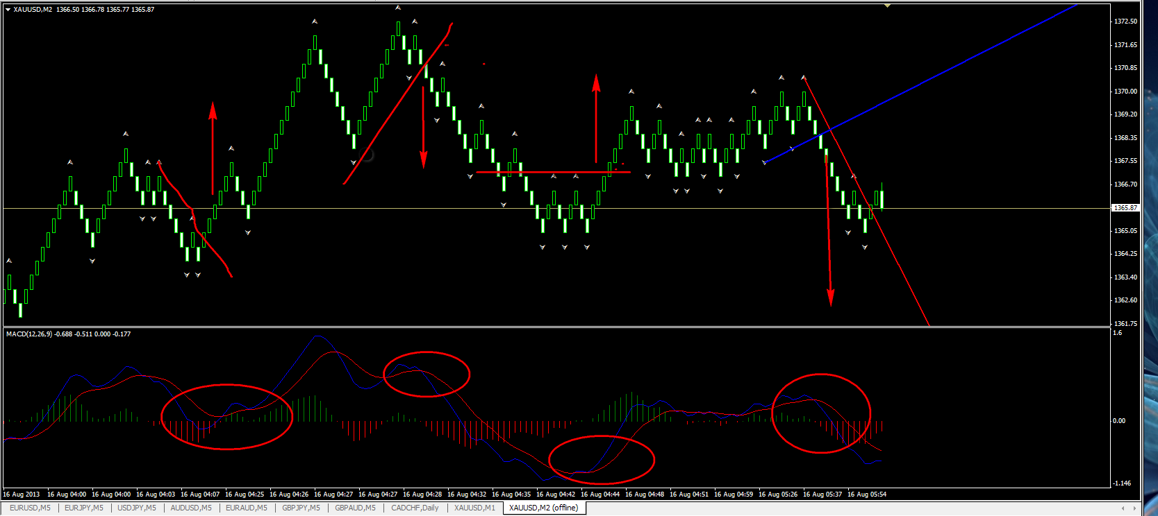Click the 16 Aug 04:59 time label
This screenshot has height=516, width=1158.
point(734,495)
